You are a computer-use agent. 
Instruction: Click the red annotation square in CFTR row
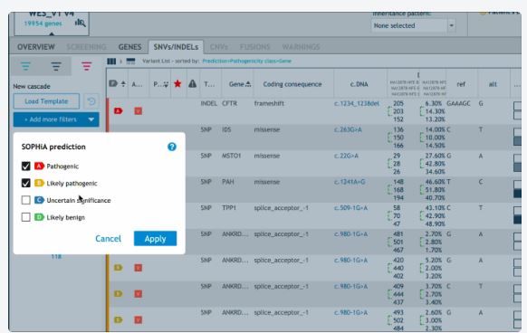click(x=139, y=111)
